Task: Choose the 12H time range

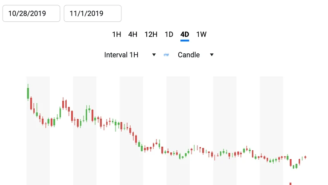Action: [x=151, y=34]
